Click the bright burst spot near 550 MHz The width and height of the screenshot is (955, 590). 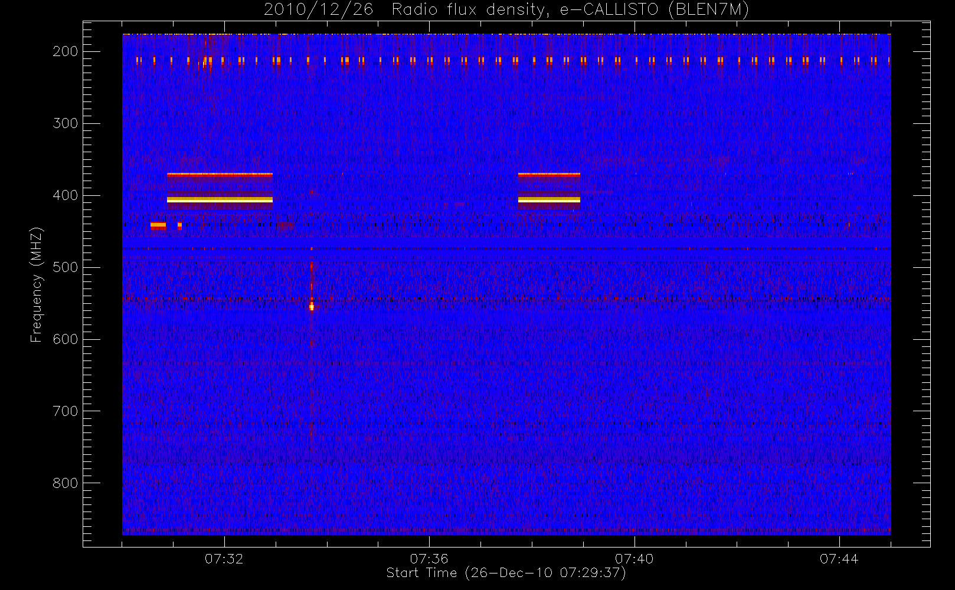tap(312, 306)
